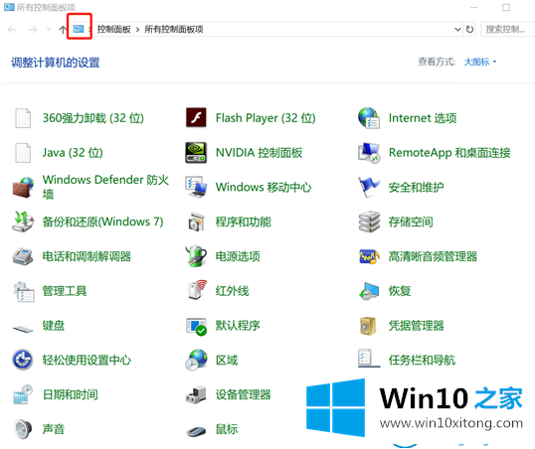535x449 pixels.
Task: Click the RemoteApp 和桌面连接 icon
Action: coord(369,153)
